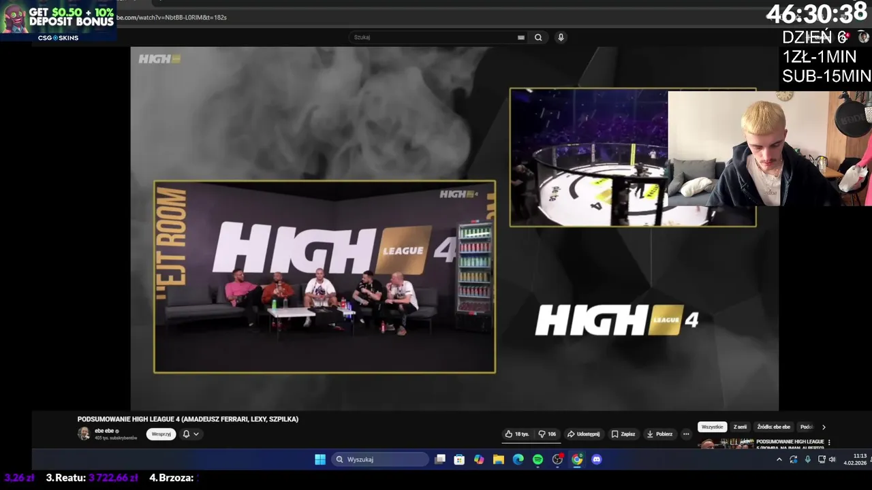This screenshot has width=872, height=490.
Task: Click the YouTube search magnifier button
Action: [x=538, y=37]
